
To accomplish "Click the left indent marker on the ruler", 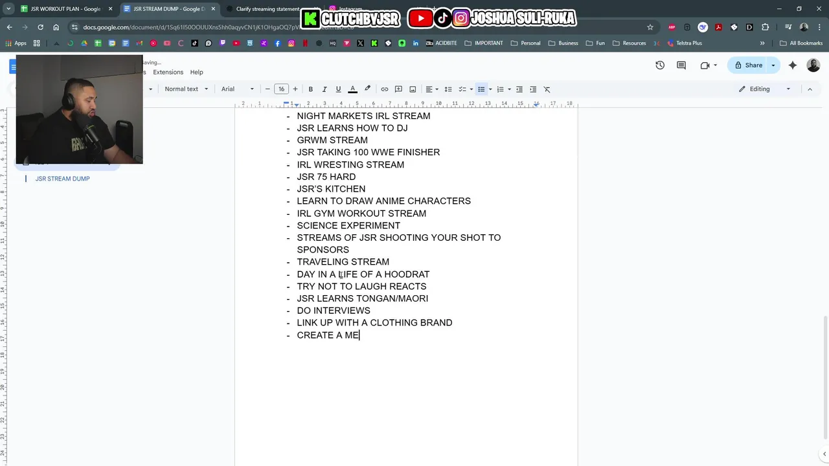I will tap(296, 105).
